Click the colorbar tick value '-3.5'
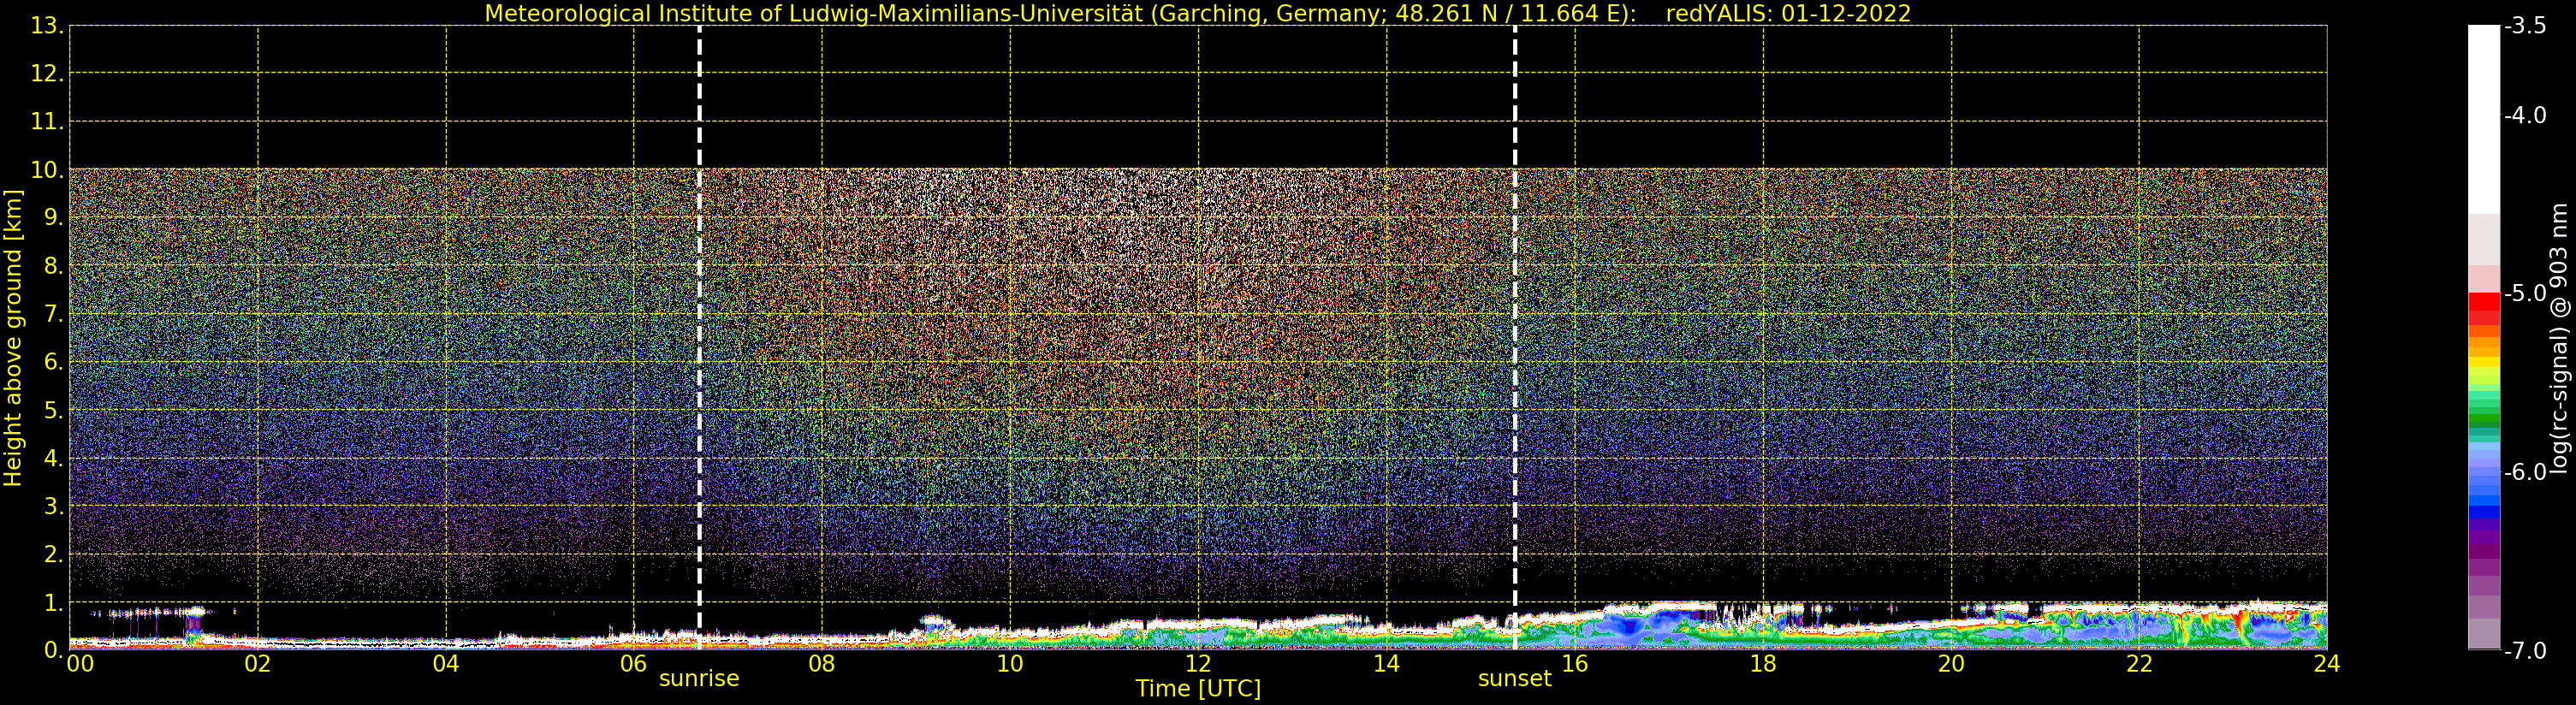This screenshot has width=2576, height=705. pyautogui.click(x=2526, y=26)
